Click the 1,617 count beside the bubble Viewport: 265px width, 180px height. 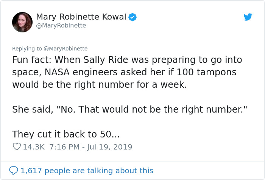[31, 171]
